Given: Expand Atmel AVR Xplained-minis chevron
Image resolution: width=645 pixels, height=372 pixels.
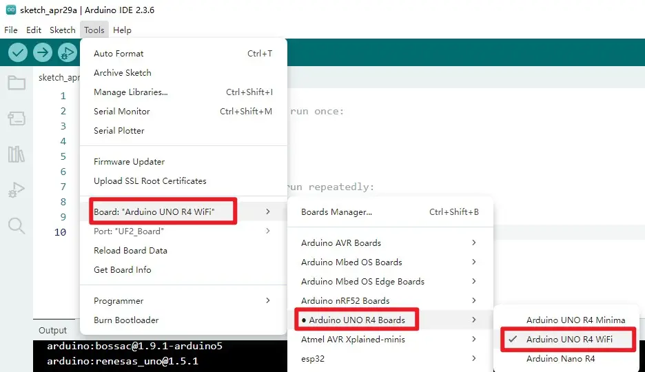Looking at the screenshot, I should 474,340.
